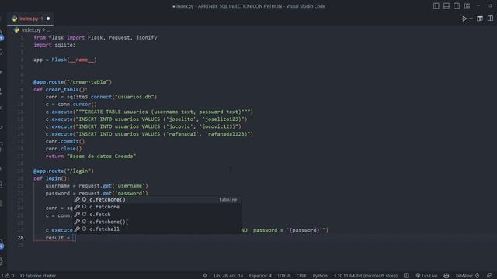Viewport: 497px width, 279px height.
Task: Click the terminal-box icon left of Go Live
Action: [406, 276]
